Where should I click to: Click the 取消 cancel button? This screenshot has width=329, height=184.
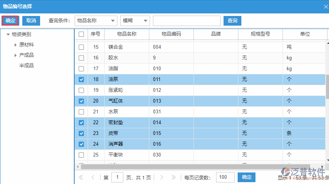pos(31,20)
